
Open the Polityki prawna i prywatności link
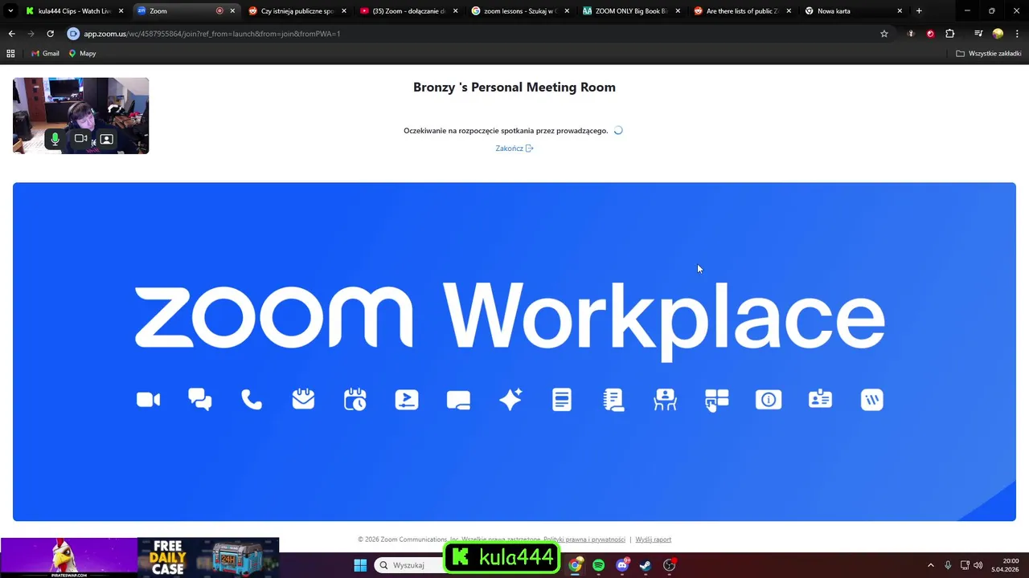click(584, 539)
